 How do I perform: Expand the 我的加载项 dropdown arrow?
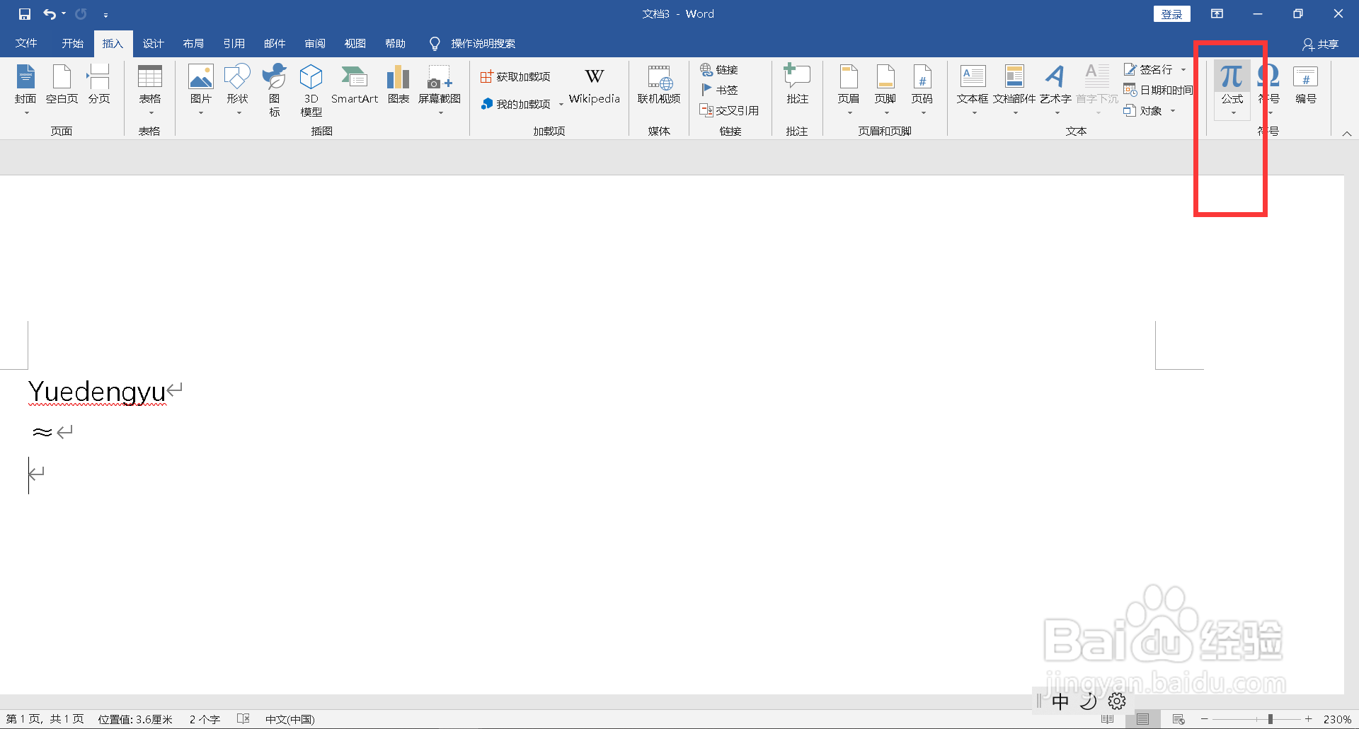(x=561, y=105)
